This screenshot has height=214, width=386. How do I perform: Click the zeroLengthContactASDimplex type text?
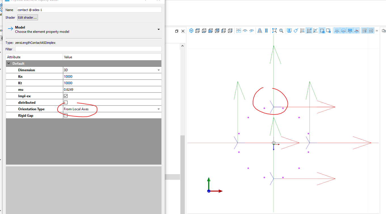pyautogui.click(x=35, y=43)
